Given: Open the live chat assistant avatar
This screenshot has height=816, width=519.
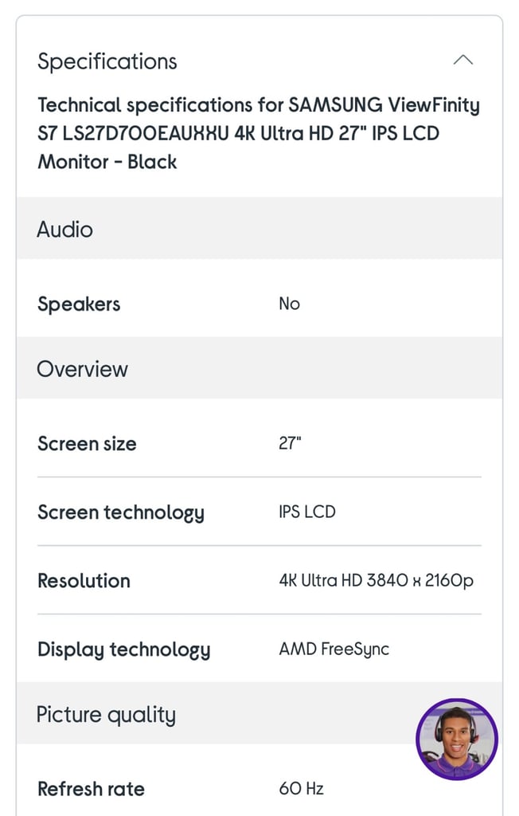Looking at the screenshot, I should pos(457,740).
